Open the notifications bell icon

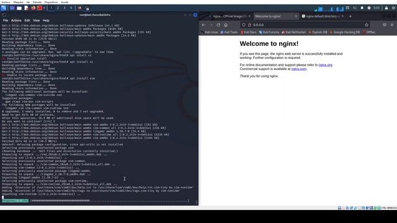pyautogui.click(x=362, y=8)
